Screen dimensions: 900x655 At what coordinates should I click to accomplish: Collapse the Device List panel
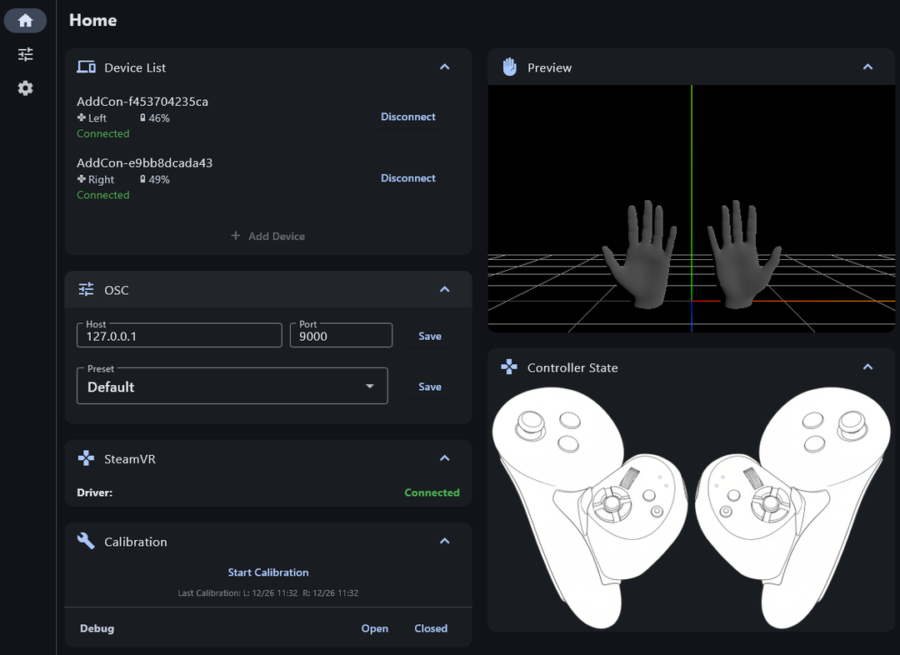(x=444, y=67)
